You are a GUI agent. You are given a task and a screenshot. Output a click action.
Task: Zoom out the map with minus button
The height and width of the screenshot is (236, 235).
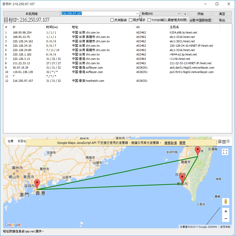(x=226, y=218)
